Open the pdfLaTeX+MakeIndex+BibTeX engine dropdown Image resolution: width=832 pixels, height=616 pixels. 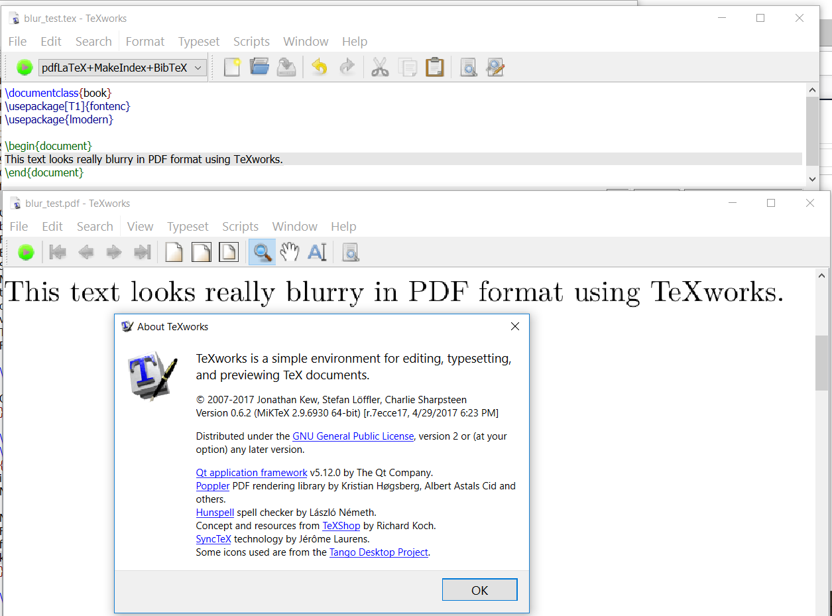pos(123,68)
